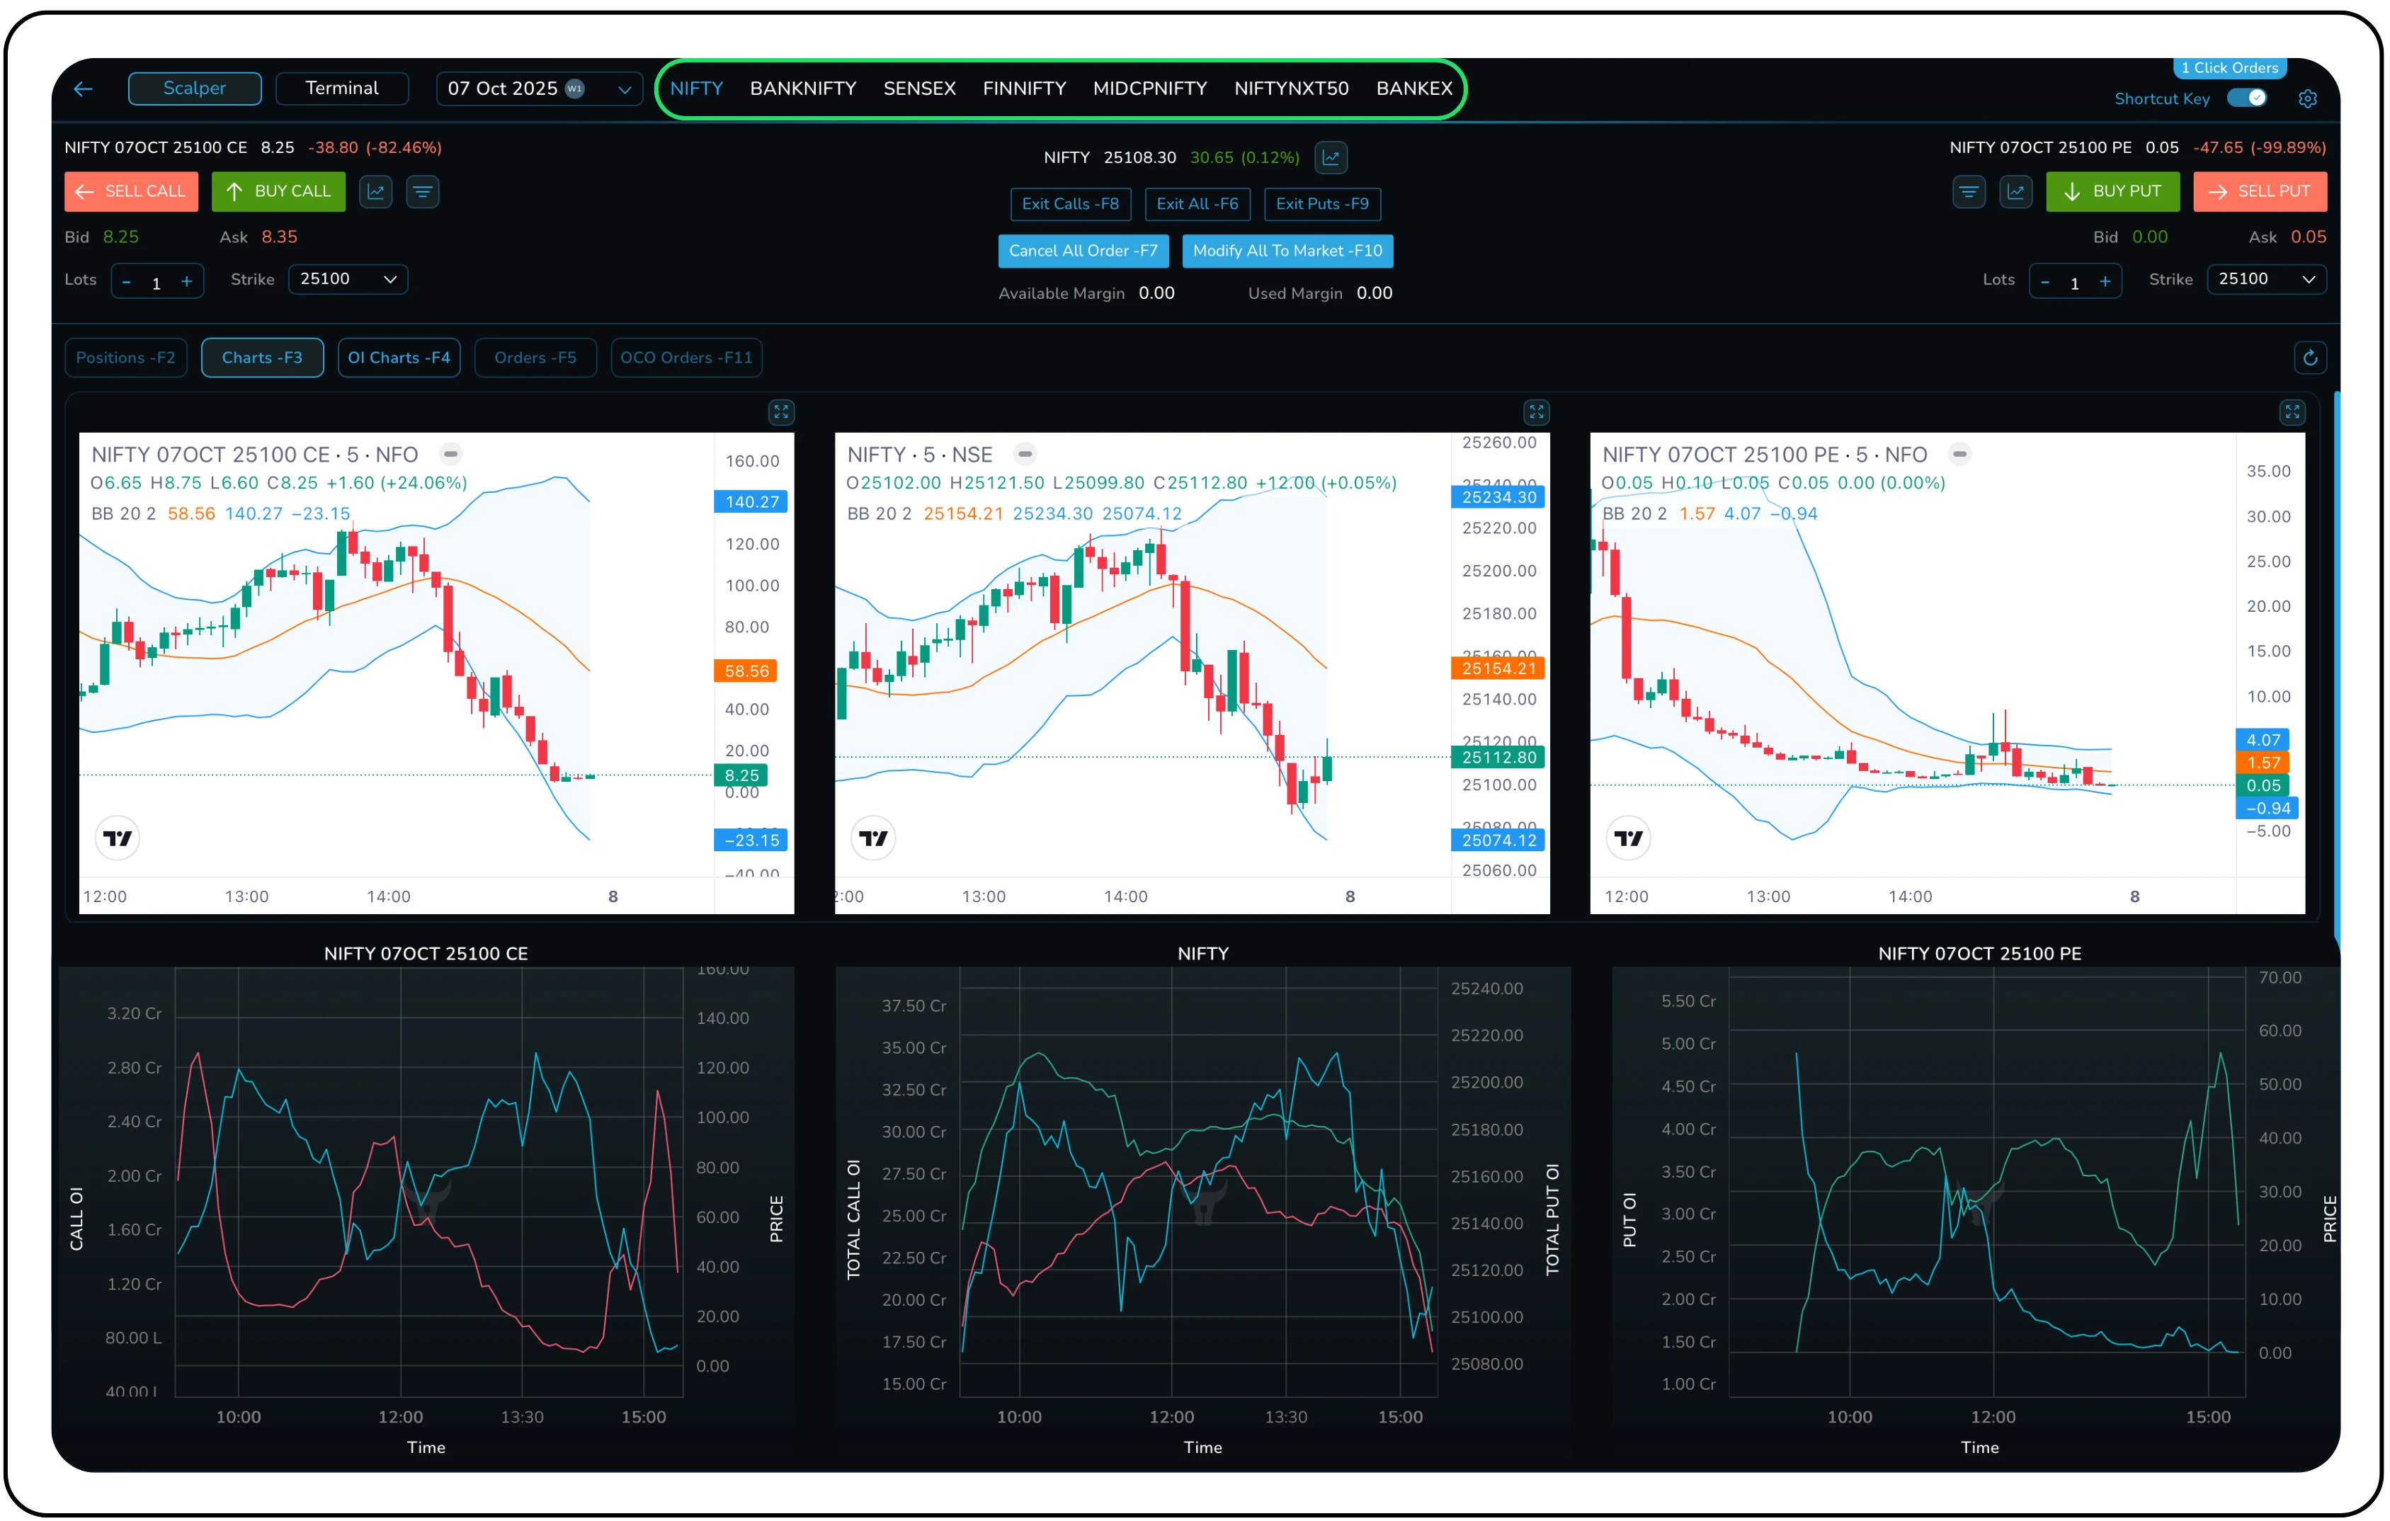
Task: Fullscreen the NIFTY 25100 PE chart
Action: tap(2293, 413)
